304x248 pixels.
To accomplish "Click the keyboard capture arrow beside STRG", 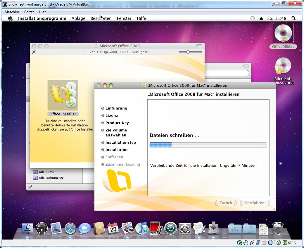I will tap(285, 242).
